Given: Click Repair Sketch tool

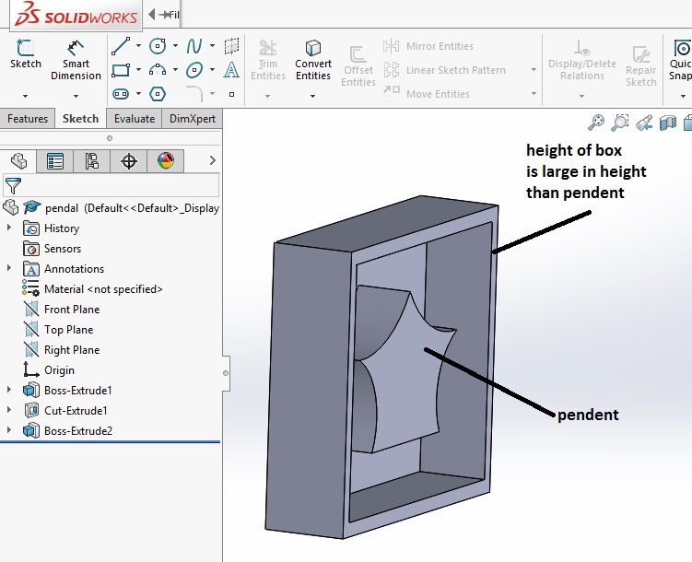Looking at the screenshot, I should coord(640,66).
